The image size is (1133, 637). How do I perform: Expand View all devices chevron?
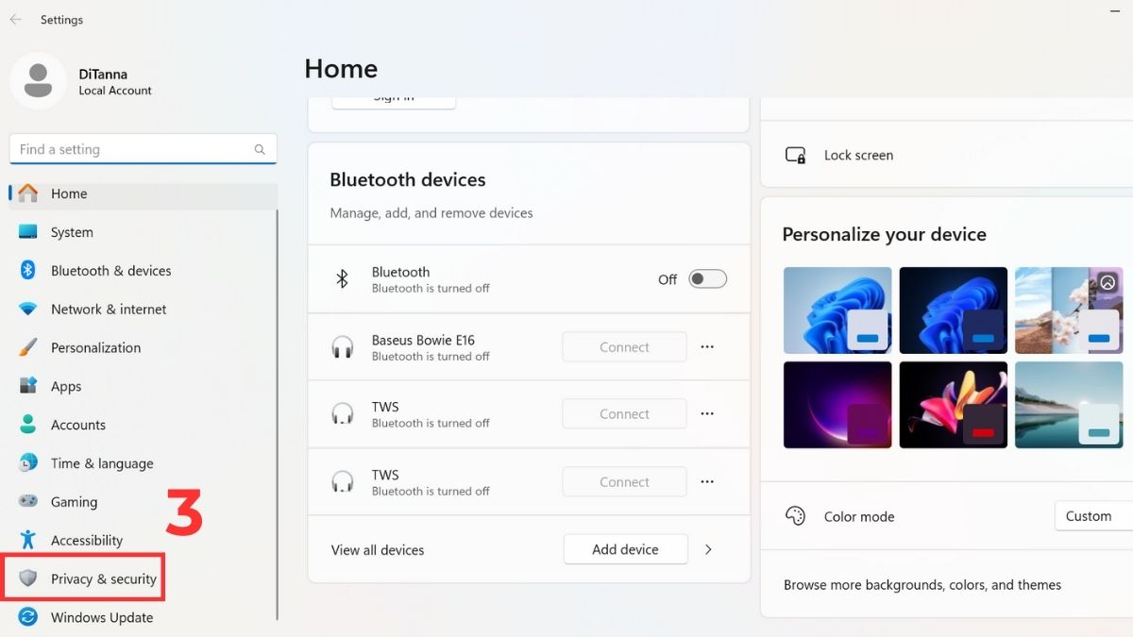pos(709,549)
